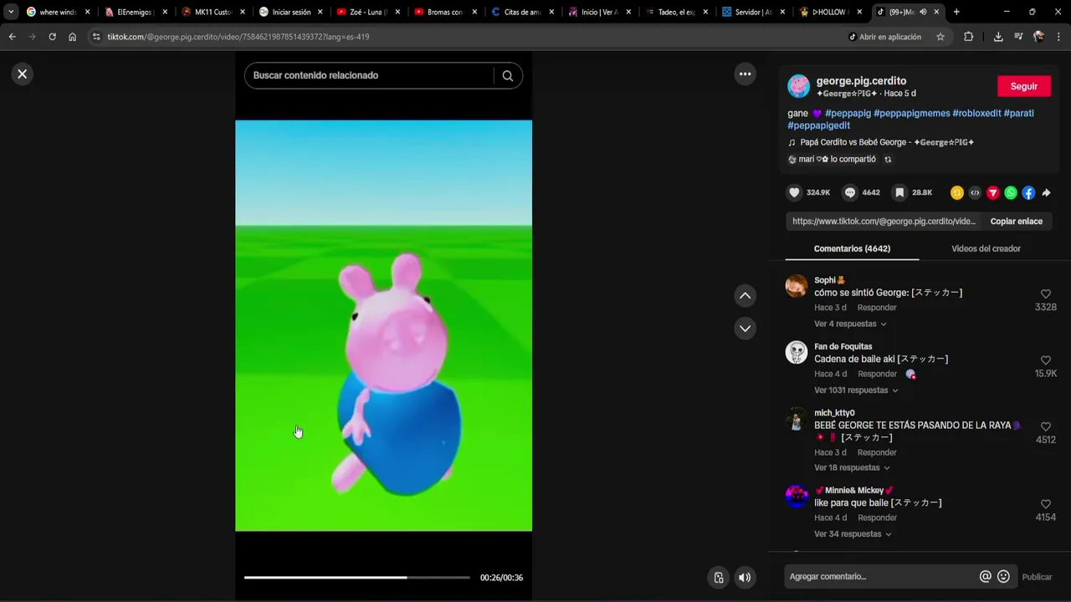Switch to 'Comentarios (4642)' tab
Screen dimensions: 1071x602
[852, 248]
